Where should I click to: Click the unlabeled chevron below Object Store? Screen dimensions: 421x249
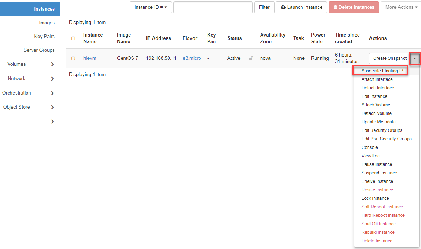point(52,122)
